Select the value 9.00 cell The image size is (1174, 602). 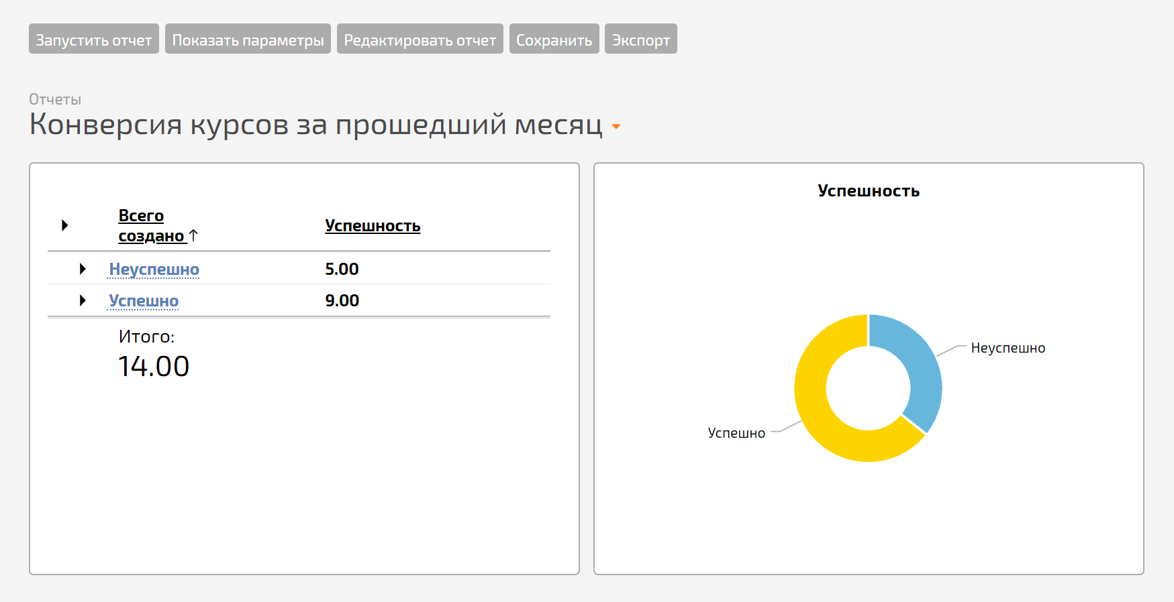pos(342,300)
